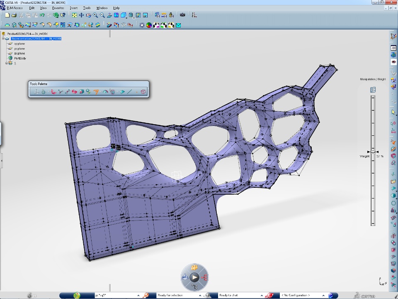Click the Capture camera icon
The height and width of the screenshot is (299, 398).
(x=182, y=15)
